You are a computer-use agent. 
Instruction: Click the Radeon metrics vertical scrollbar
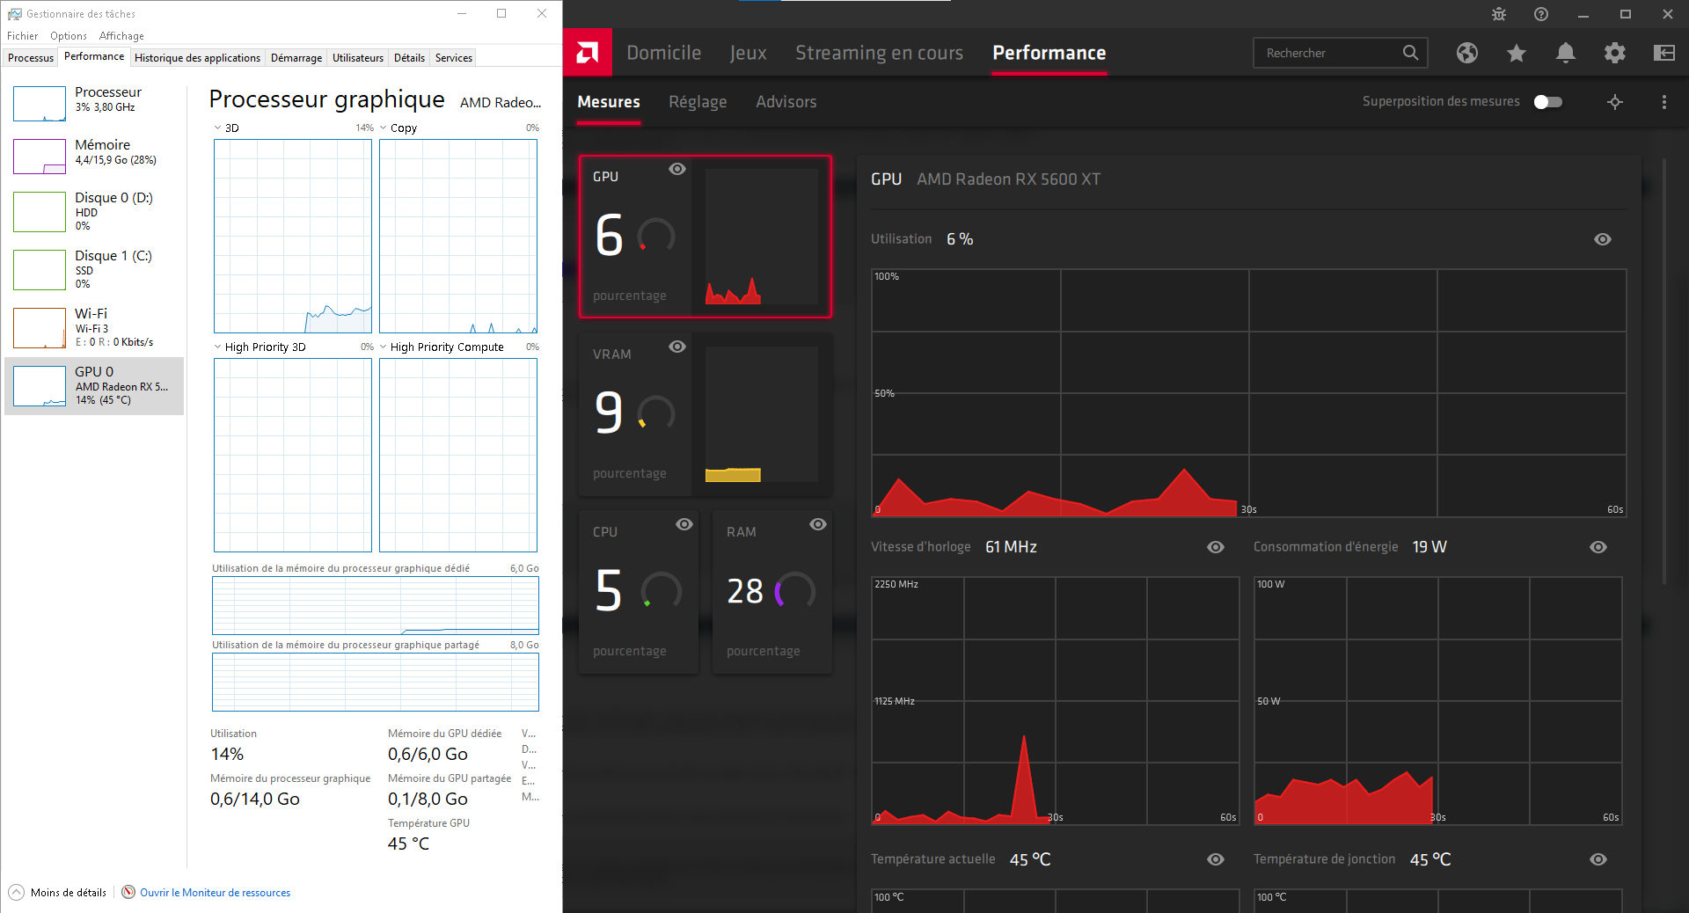click(1663, 371)
